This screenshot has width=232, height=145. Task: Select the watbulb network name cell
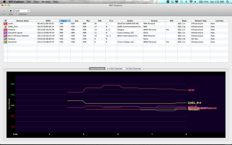pyautogui.click(x=22, y=30)
